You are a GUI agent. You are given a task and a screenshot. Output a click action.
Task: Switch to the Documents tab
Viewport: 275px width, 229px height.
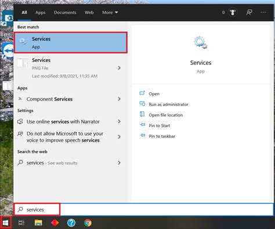point(65,12)
